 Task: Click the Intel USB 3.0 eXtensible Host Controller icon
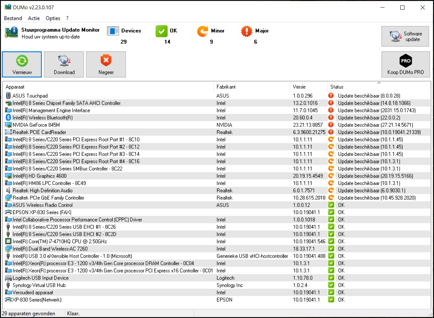click(x=9, y=256)
